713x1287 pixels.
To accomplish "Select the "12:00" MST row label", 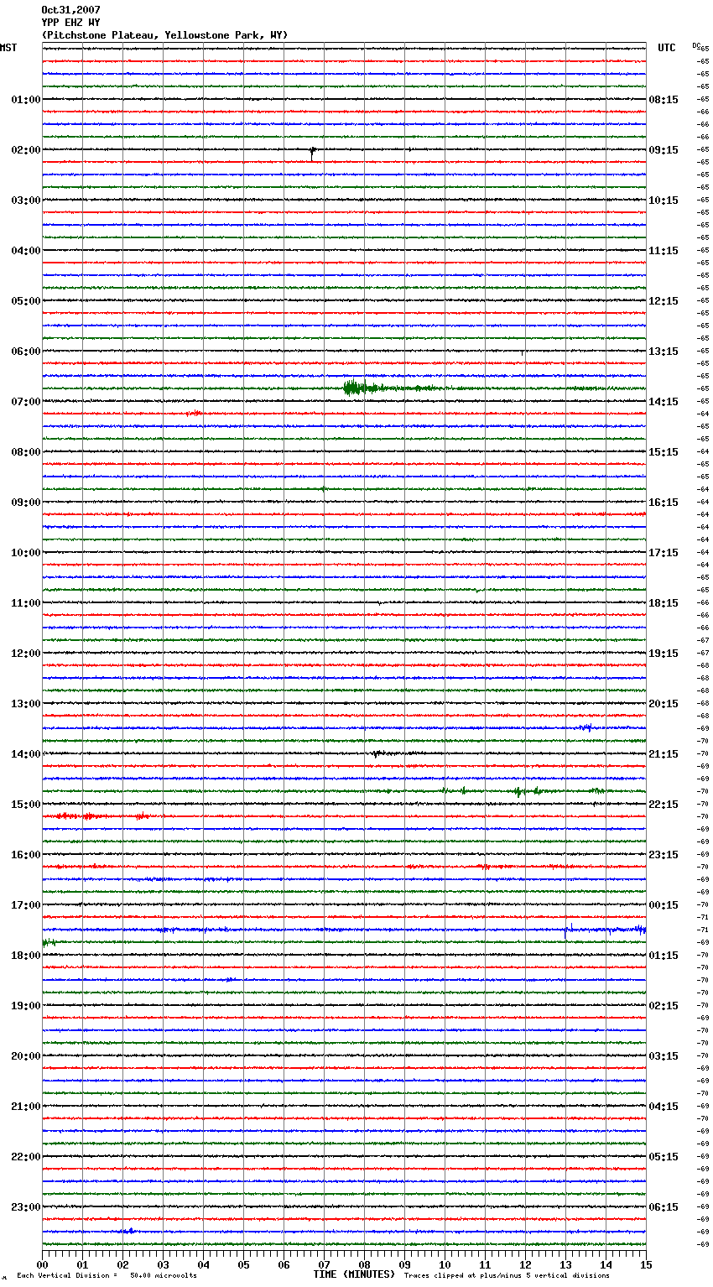I will (x=26, y=654).
